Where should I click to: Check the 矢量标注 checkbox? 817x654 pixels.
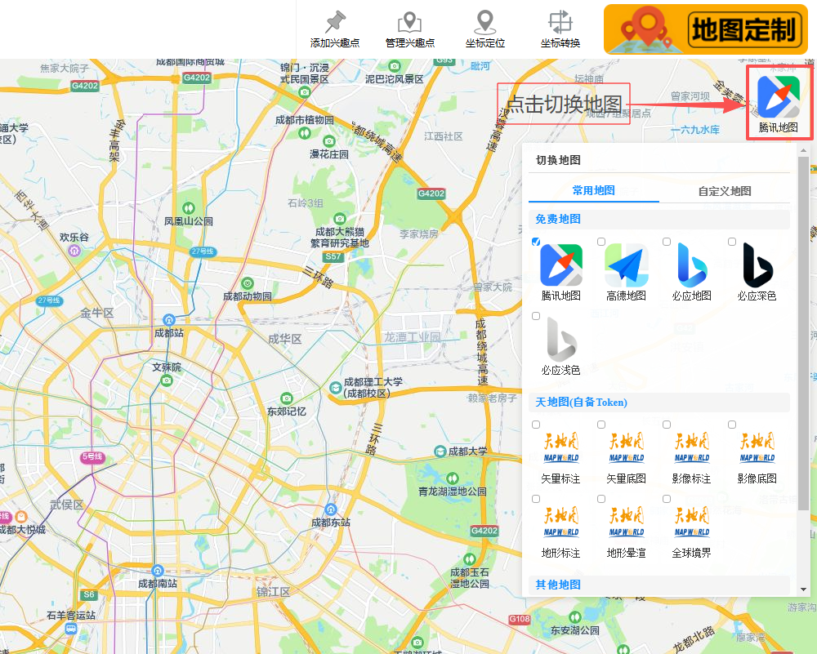(x=536, y=425)
